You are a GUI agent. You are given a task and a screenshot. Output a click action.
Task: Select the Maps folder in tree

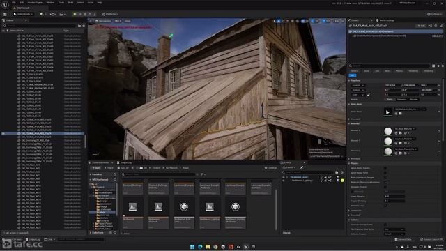102,212
